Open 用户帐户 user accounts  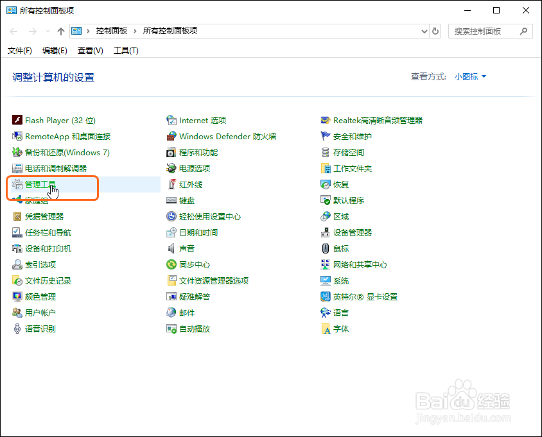(x=40, y=313)
